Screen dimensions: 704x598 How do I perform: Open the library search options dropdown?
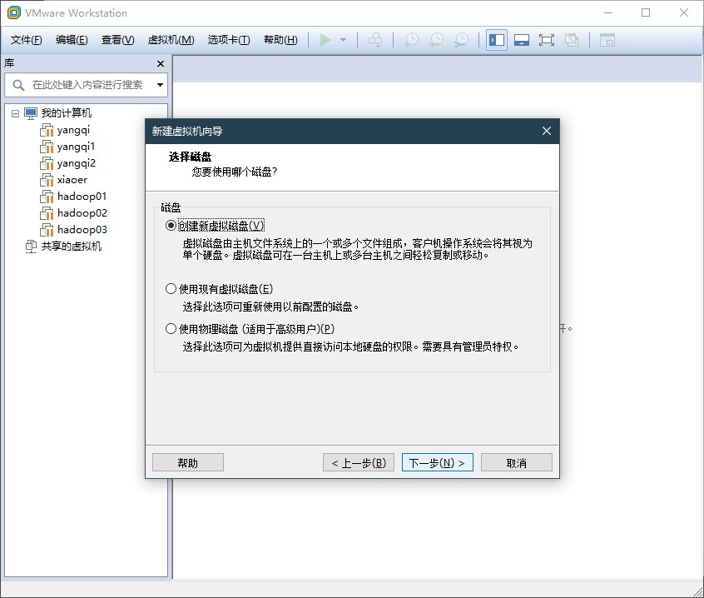tap(161, 85)
